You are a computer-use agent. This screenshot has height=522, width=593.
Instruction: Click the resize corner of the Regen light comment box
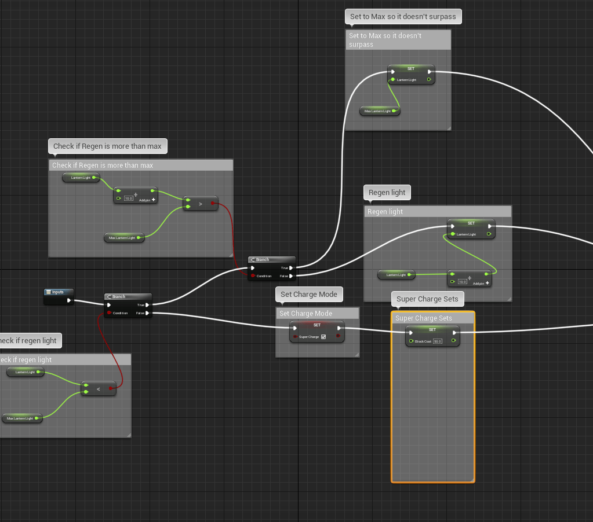tap(508, 299)
